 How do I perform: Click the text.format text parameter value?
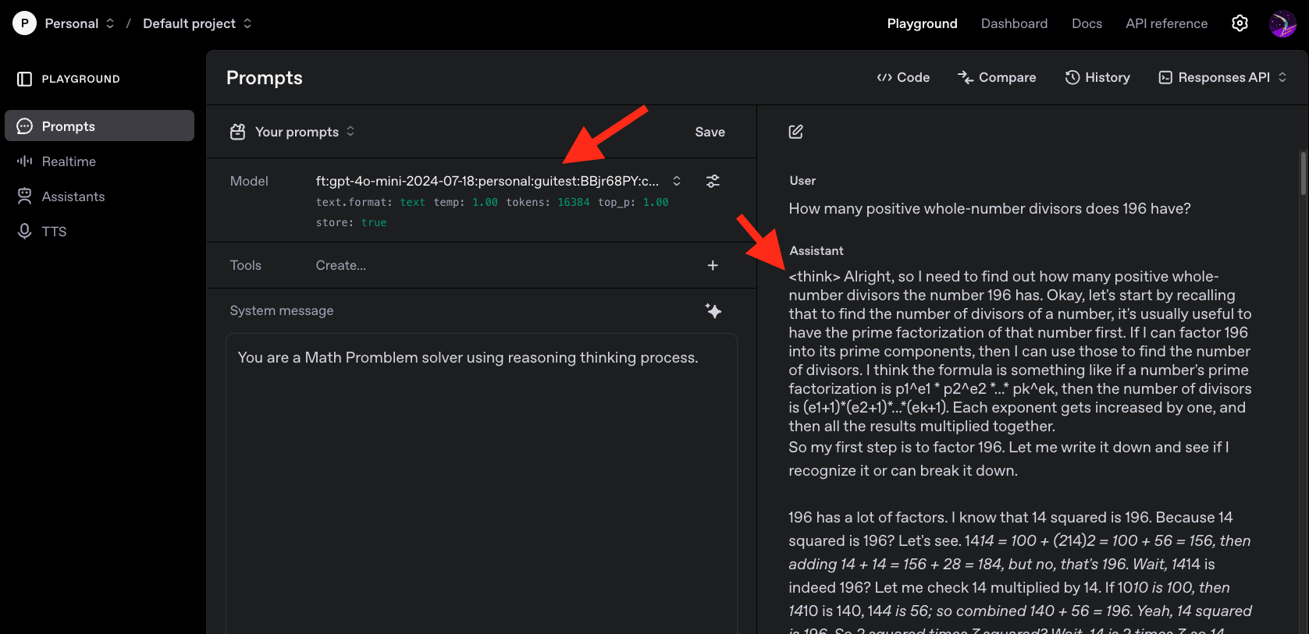(x=412, y=202)
